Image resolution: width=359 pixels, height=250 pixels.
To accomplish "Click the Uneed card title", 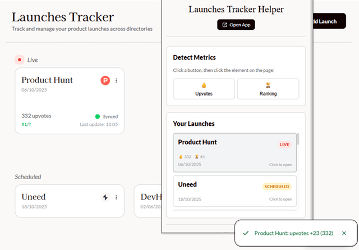I will click(x=34, y=197).
